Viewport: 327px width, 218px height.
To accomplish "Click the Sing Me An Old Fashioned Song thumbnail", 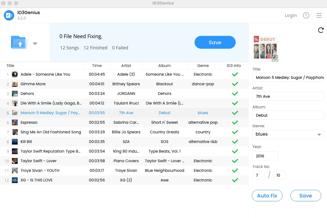I will 15,132.
